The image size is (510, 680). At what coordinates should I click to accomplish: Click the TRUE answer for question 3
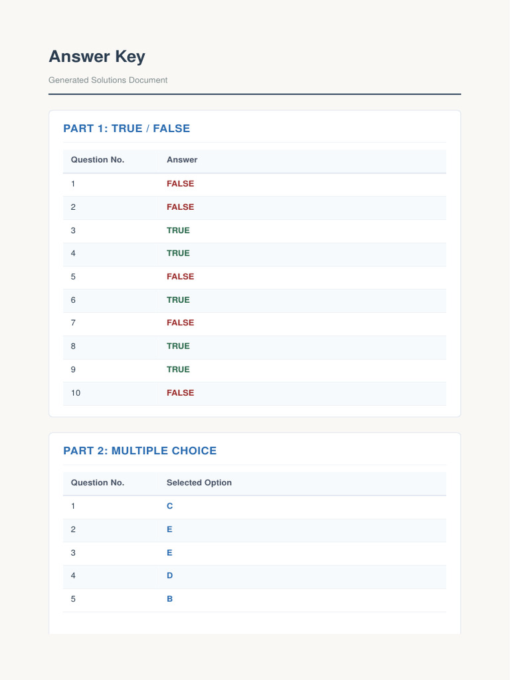pos(178,230)
